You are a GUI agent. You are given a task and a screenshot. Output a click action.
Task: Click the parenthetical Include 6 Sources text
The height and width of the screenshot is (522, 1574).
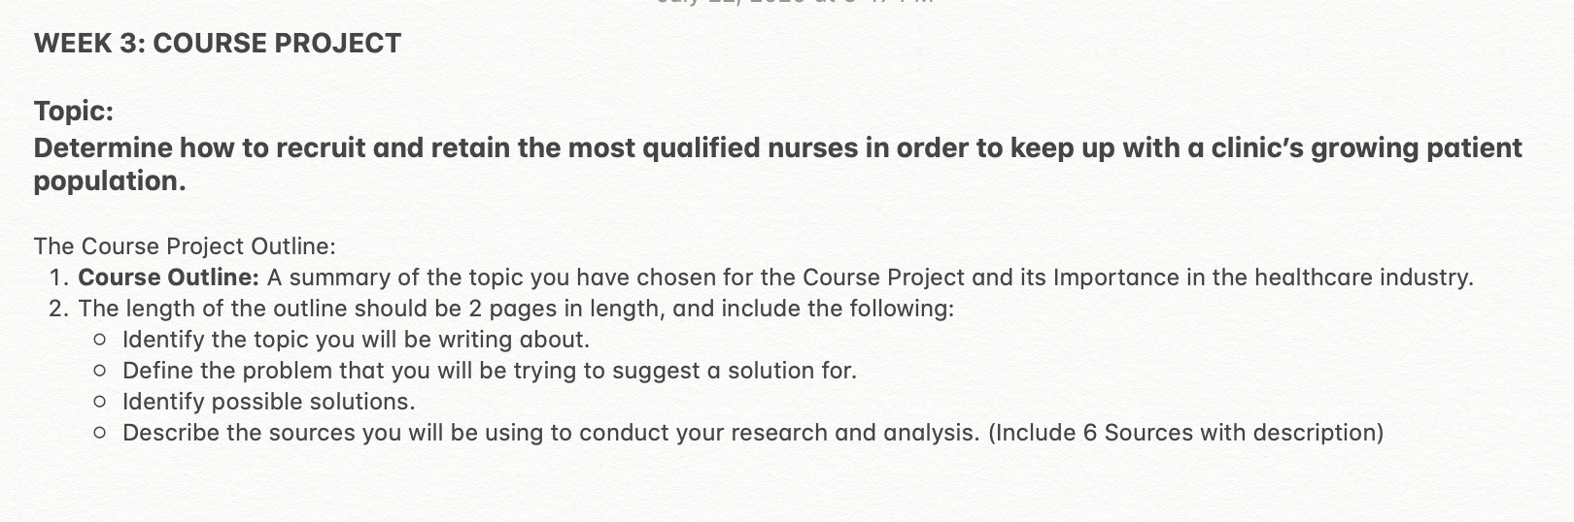(x=1186, y=433)
